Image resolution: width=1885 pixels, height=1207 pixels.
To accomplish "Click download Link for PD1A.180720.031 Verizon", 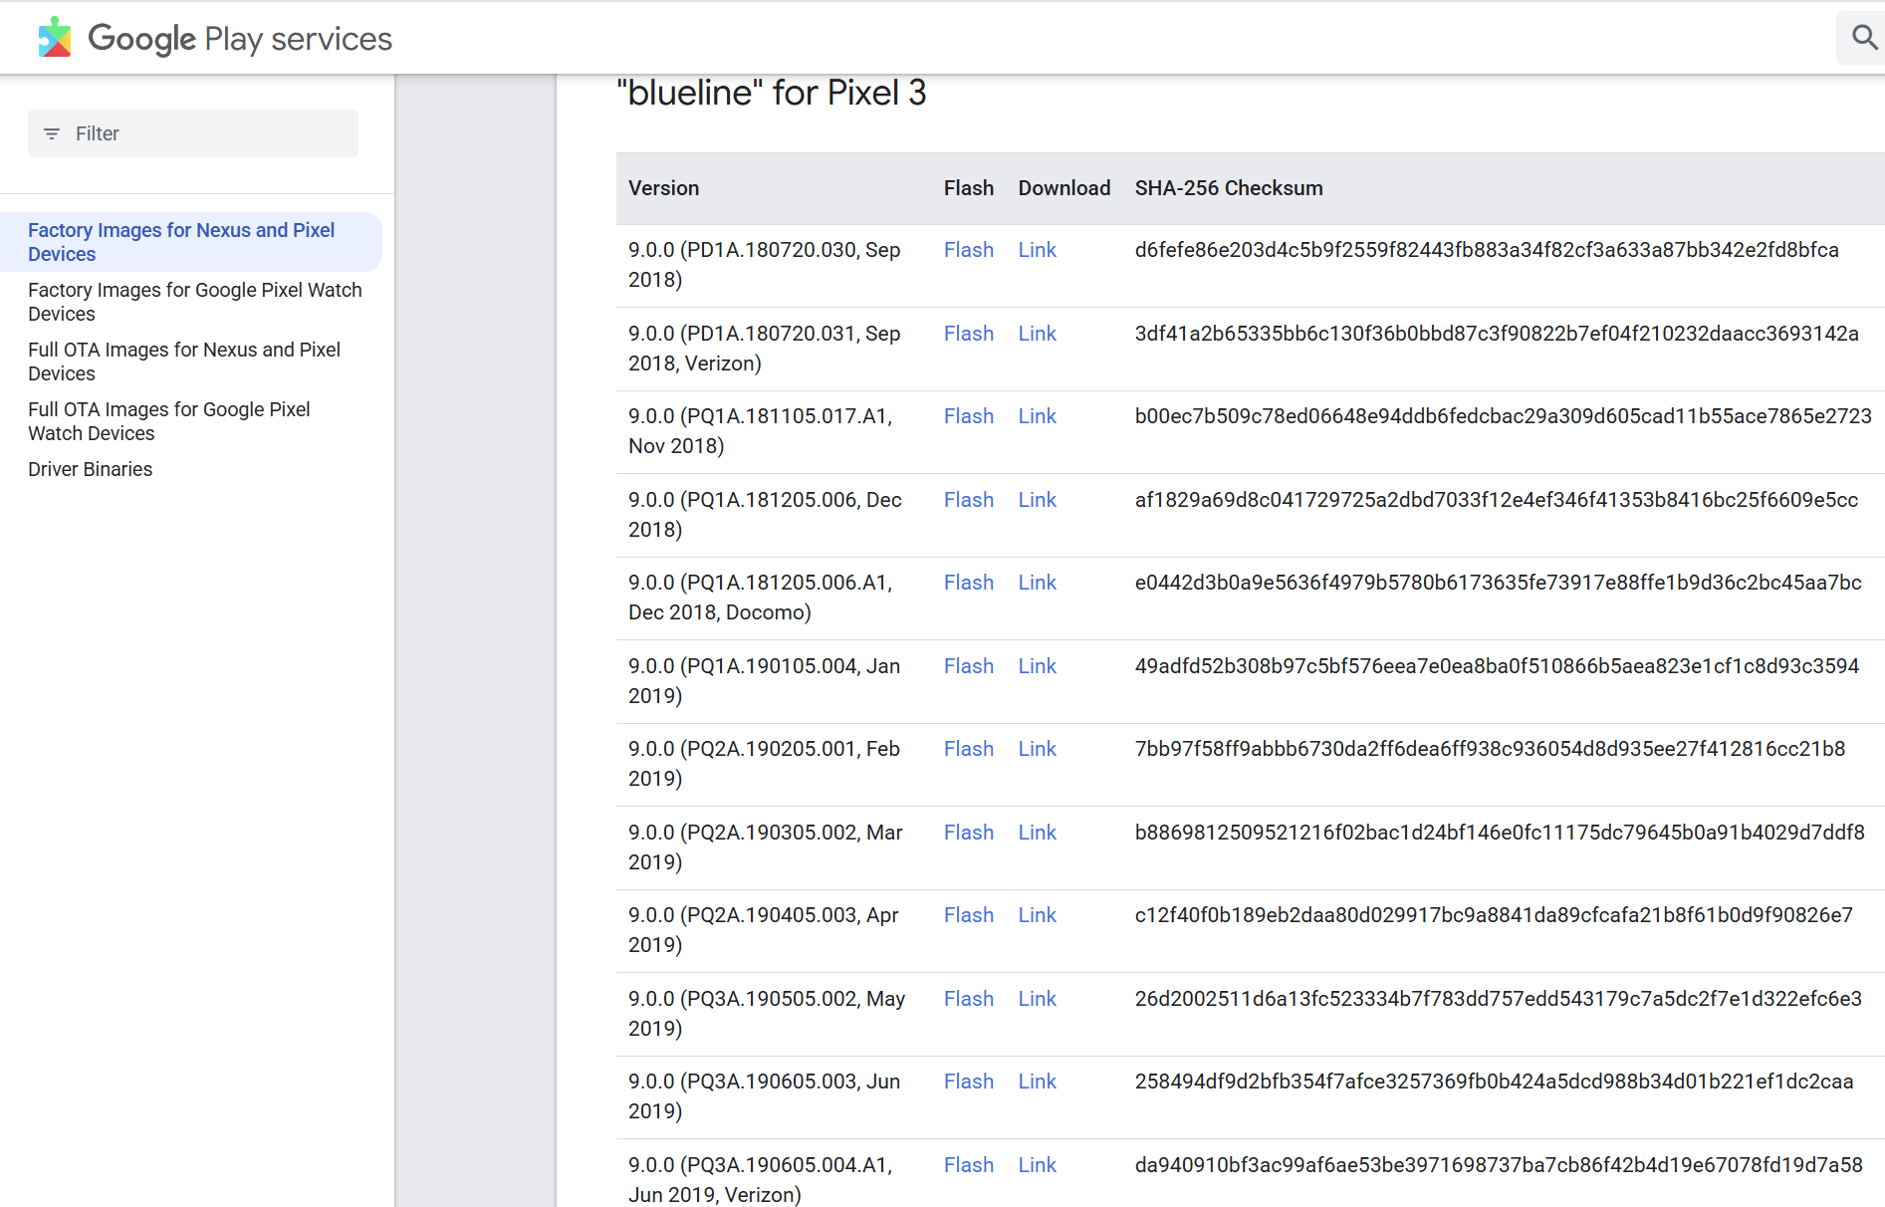I will tap(1038, 334).
